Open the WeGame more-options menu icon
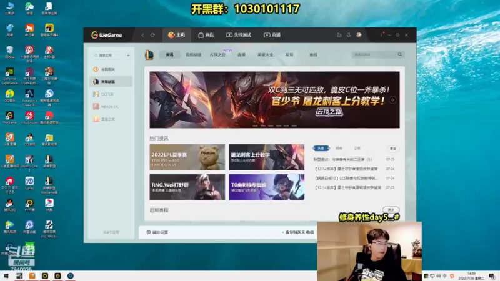500x281 pixels. 381,35
